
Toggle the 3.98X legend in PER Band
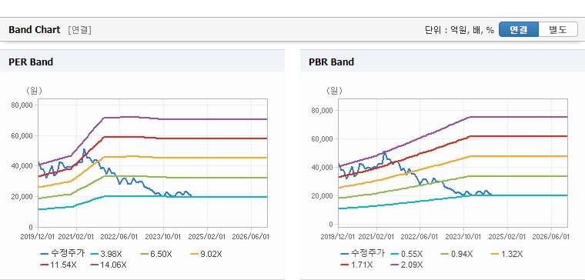click(106, 255)
